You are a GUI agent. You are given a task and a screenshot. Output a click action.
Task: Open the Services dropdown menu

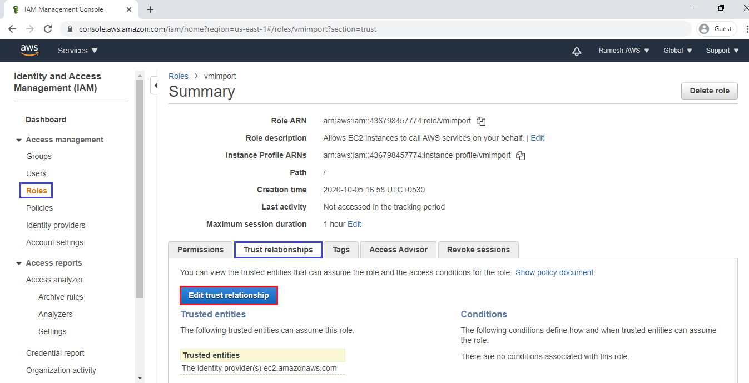[77, 51]
